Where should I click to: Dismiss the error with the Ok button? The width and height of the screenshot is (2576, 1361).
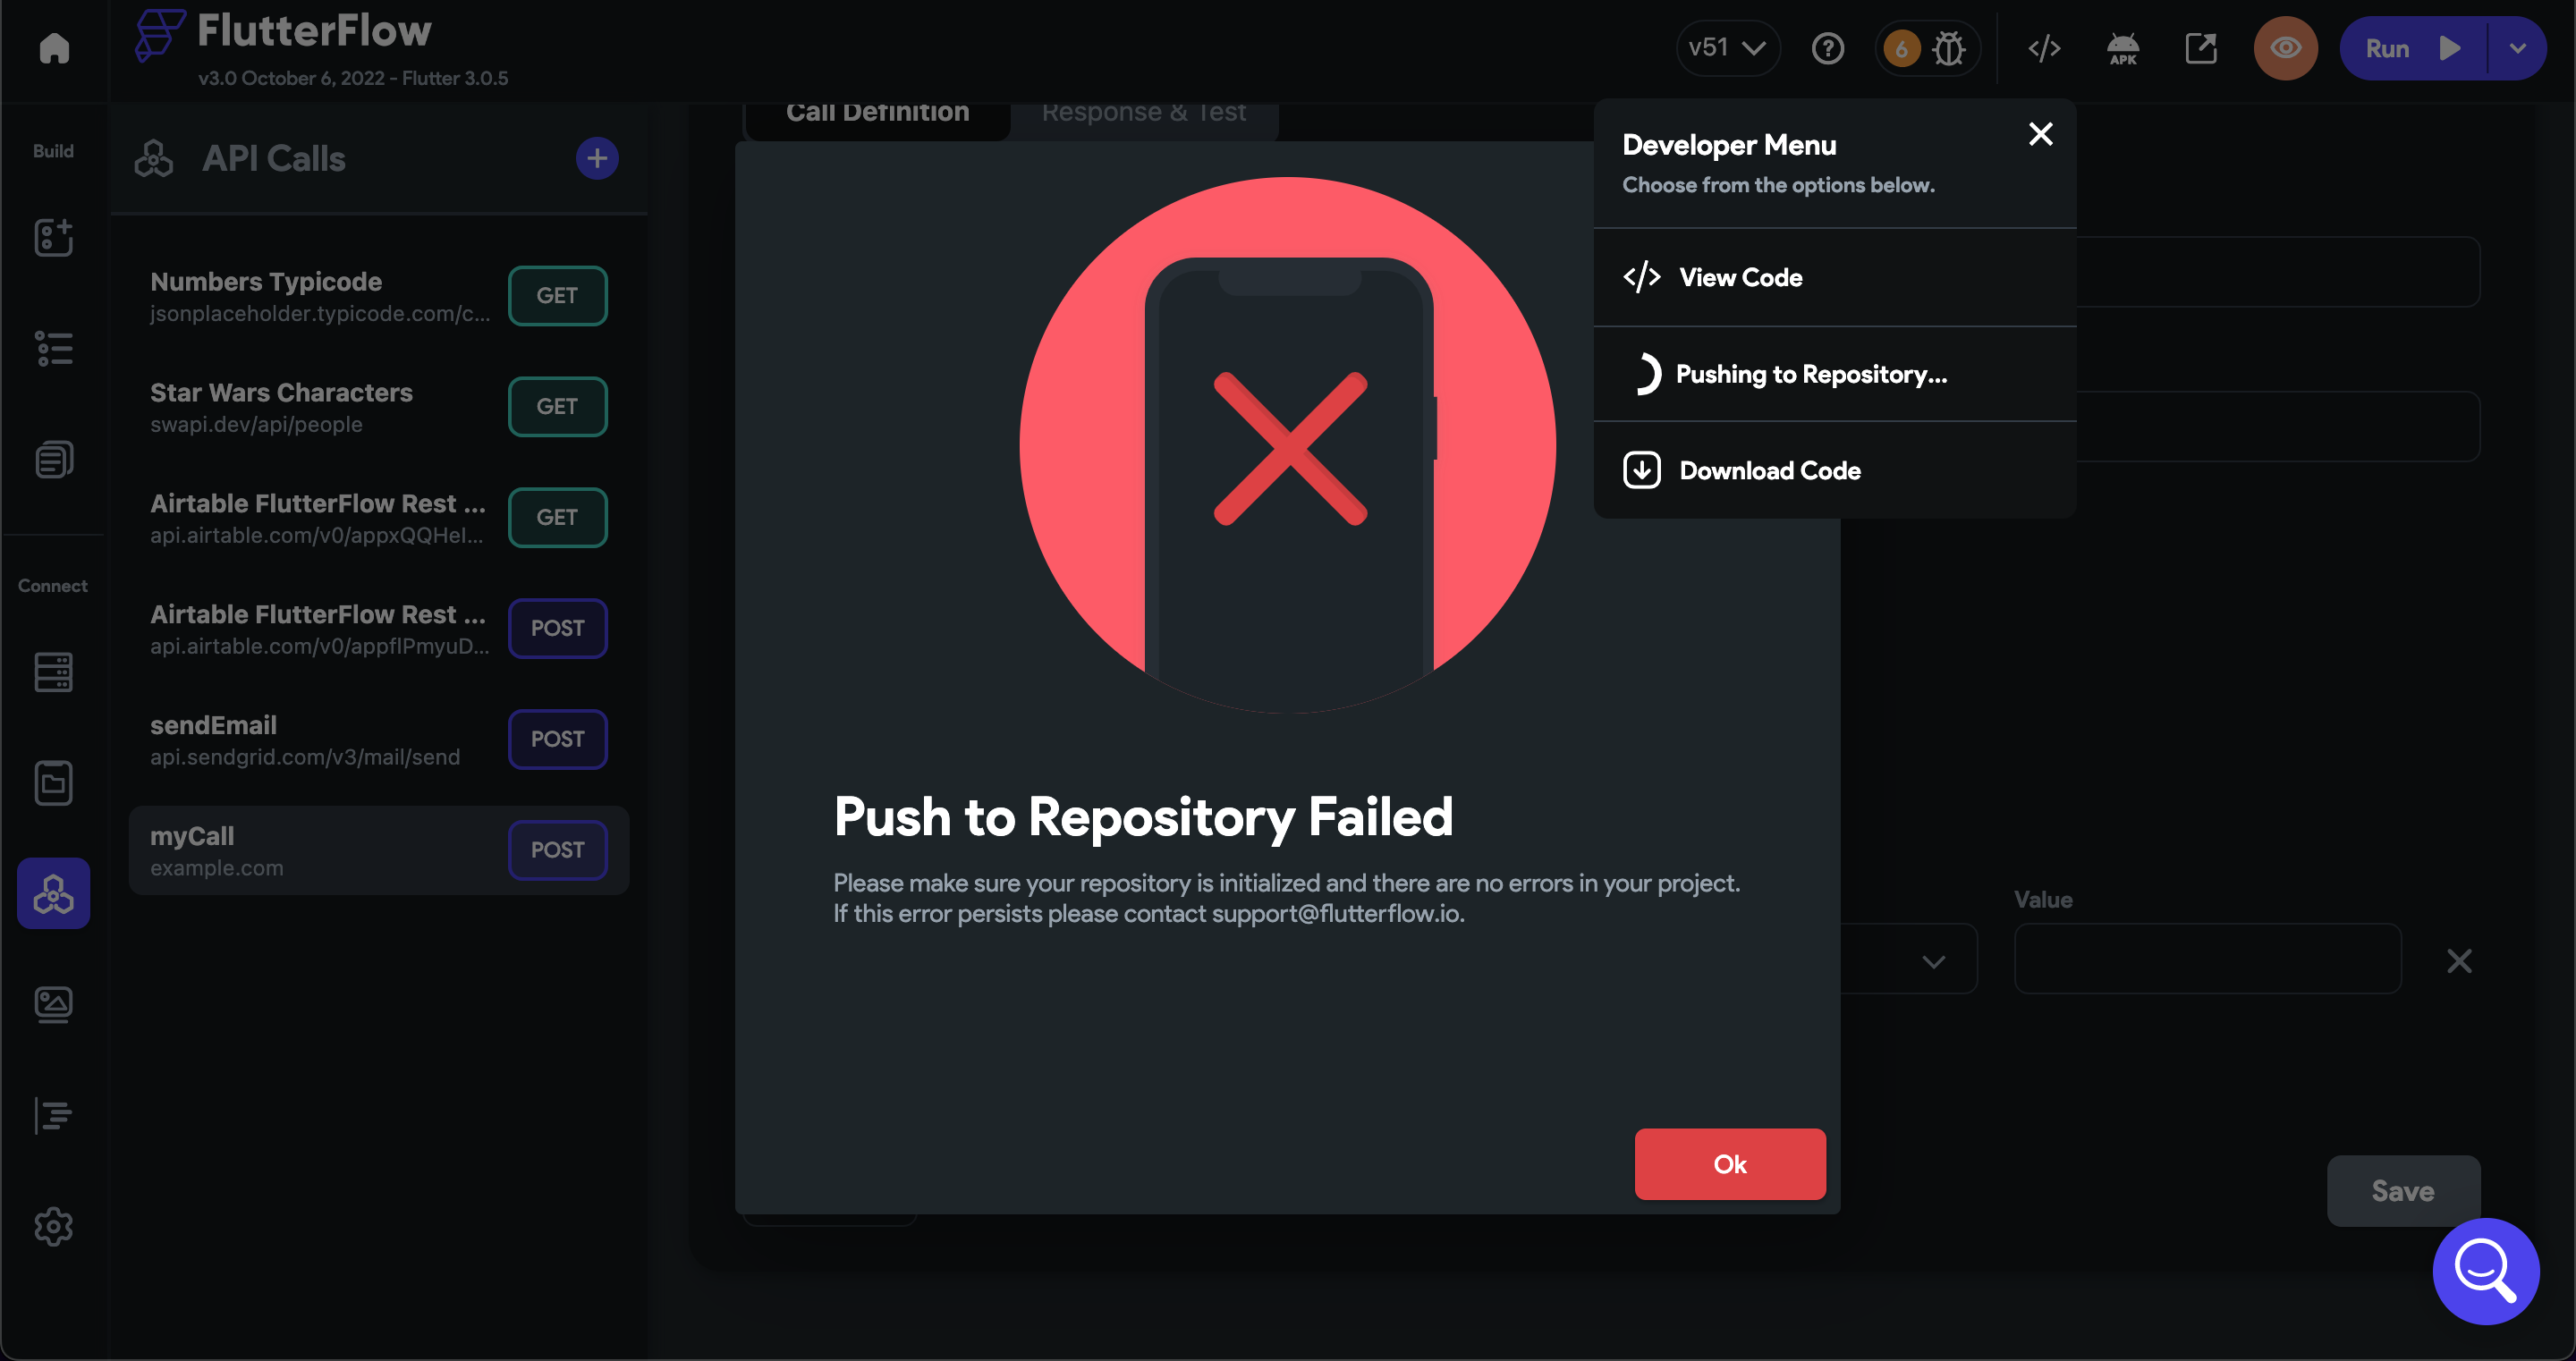click(x=1730, y=1163)
